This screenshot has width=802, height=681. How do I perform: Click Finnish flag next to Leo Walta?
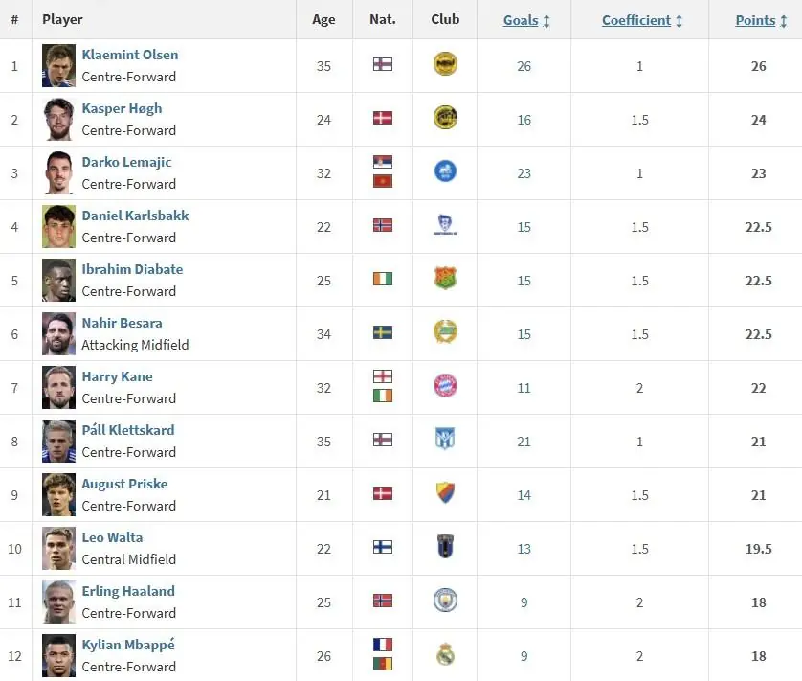coord(383,548)
